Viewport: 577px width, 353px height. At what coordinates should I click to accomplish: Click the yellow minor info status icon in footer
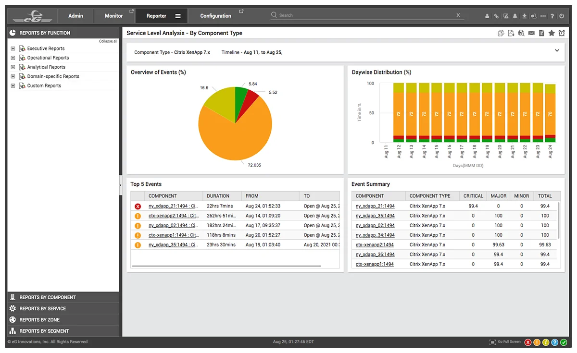click(x=546, y=342)
